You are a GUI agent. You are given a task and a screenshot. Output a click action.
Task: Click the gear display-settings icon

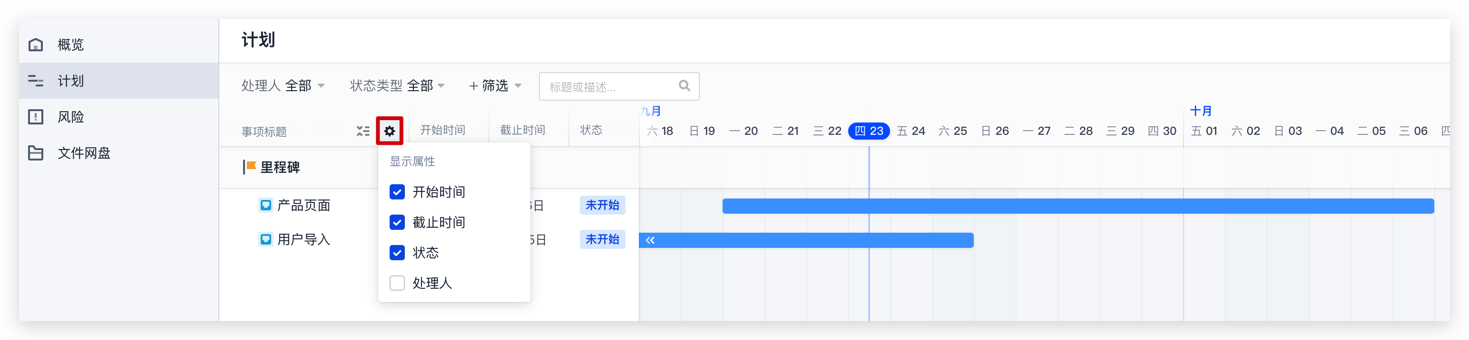point(390,131)
